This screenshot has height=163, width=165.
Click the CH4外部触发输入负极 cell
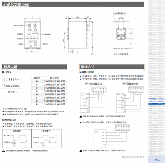pyautogui.click(x=55, y=105)
